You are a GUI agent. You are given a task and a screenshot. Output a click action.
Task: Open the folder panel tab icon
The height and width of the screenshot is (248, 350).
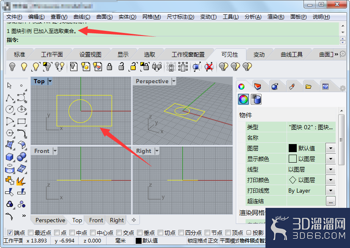pyautogui.click(x=309, y=87)
